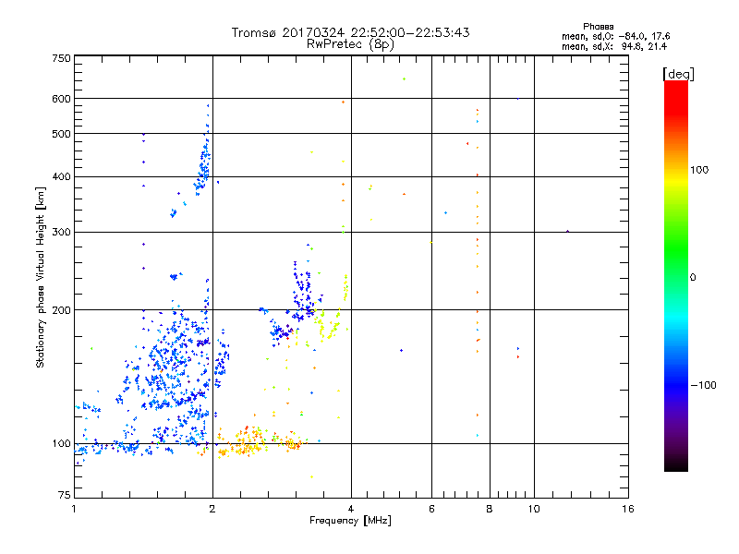Click the y-axis label '500'
Screen dimensions: 739x554
[62, 134]
